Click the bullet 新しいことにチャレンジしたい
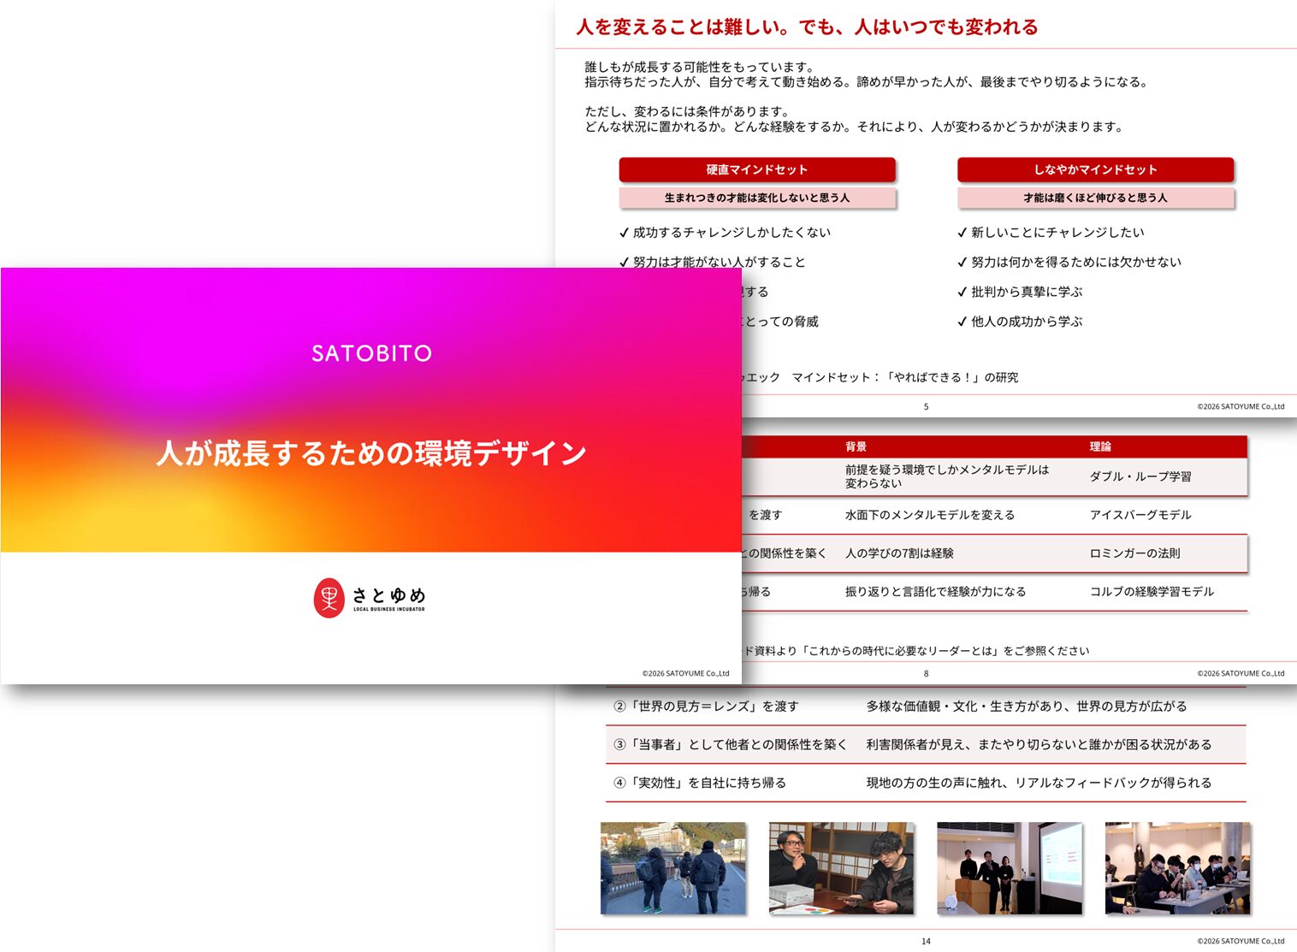Image resolution: width=1297 pixels, height=952 pixels. point(1051,232)
